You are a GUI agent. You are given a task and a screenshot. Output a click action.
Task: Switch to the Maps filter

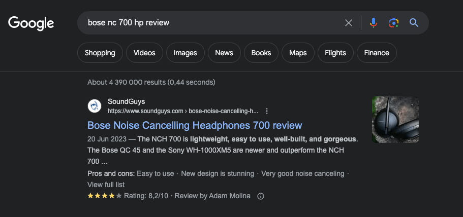click(x=298, y=53)
